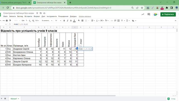Select cell Андреєв Сергій
Screen dimensions: 179x101
click(24, 49)
